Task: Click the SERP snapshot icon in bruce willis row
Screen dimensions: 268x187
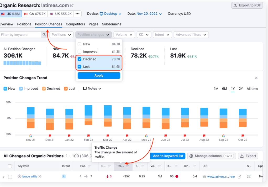Action: pyautogui.click(x=248, y=176)
